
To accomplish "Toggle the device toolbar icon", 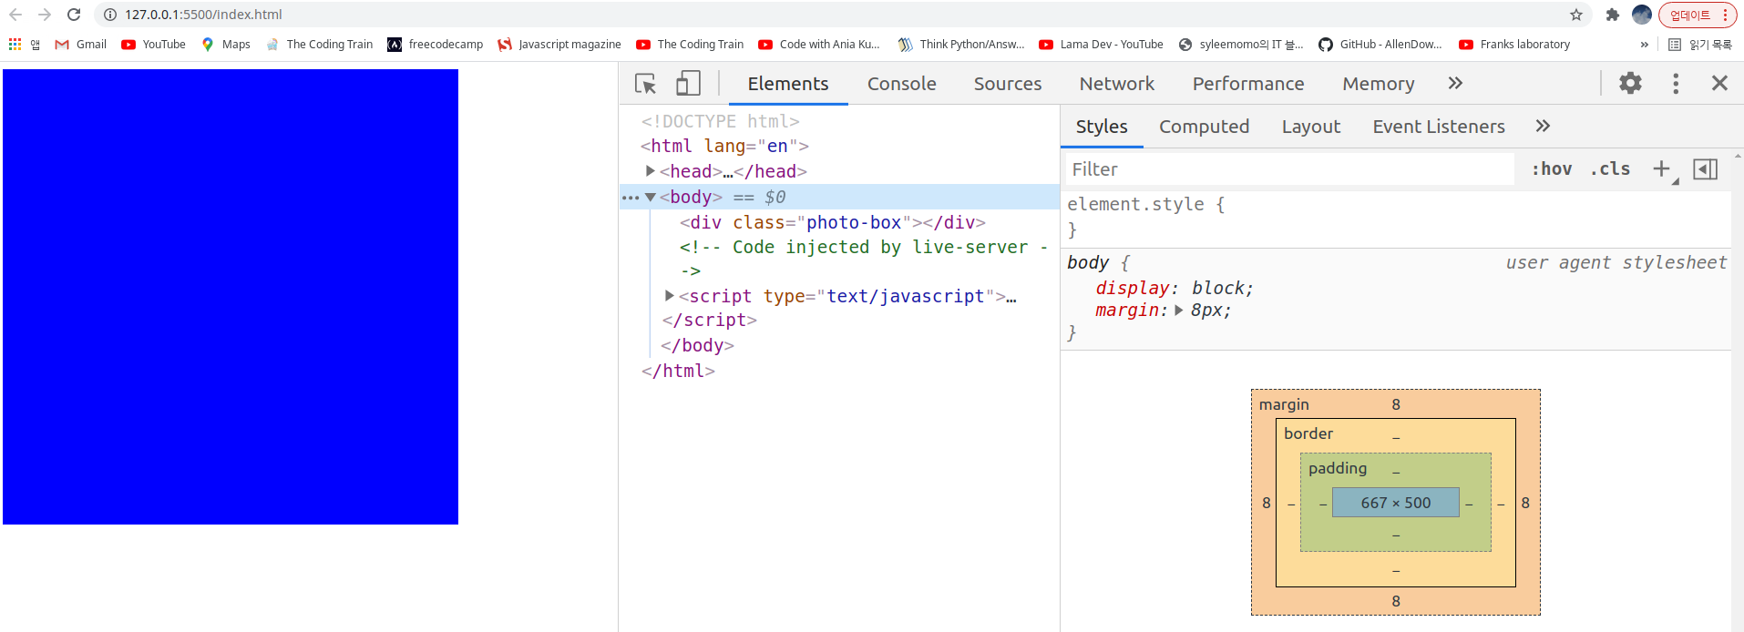I will coord(688,84).
